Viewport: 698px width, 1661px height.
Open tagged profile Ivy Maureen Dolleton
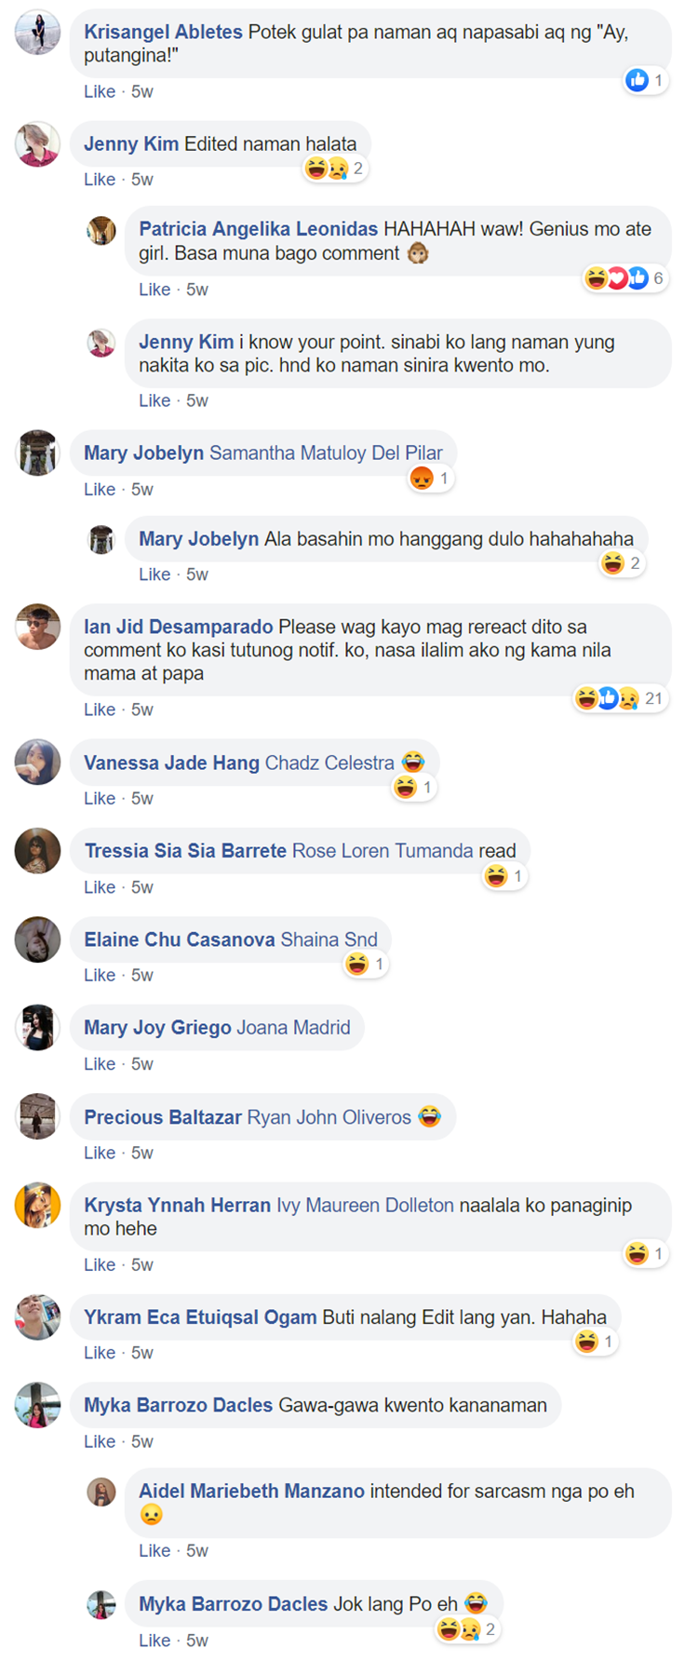[x=365, y=1205]
